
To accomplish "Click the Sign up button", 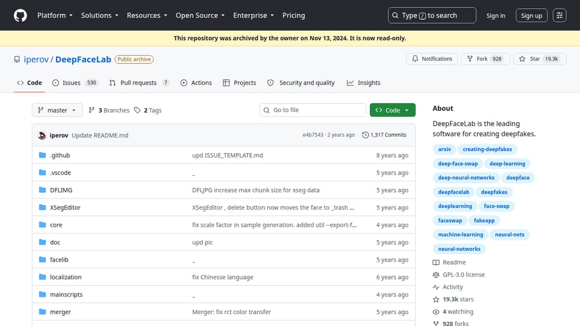I will 532,15.
